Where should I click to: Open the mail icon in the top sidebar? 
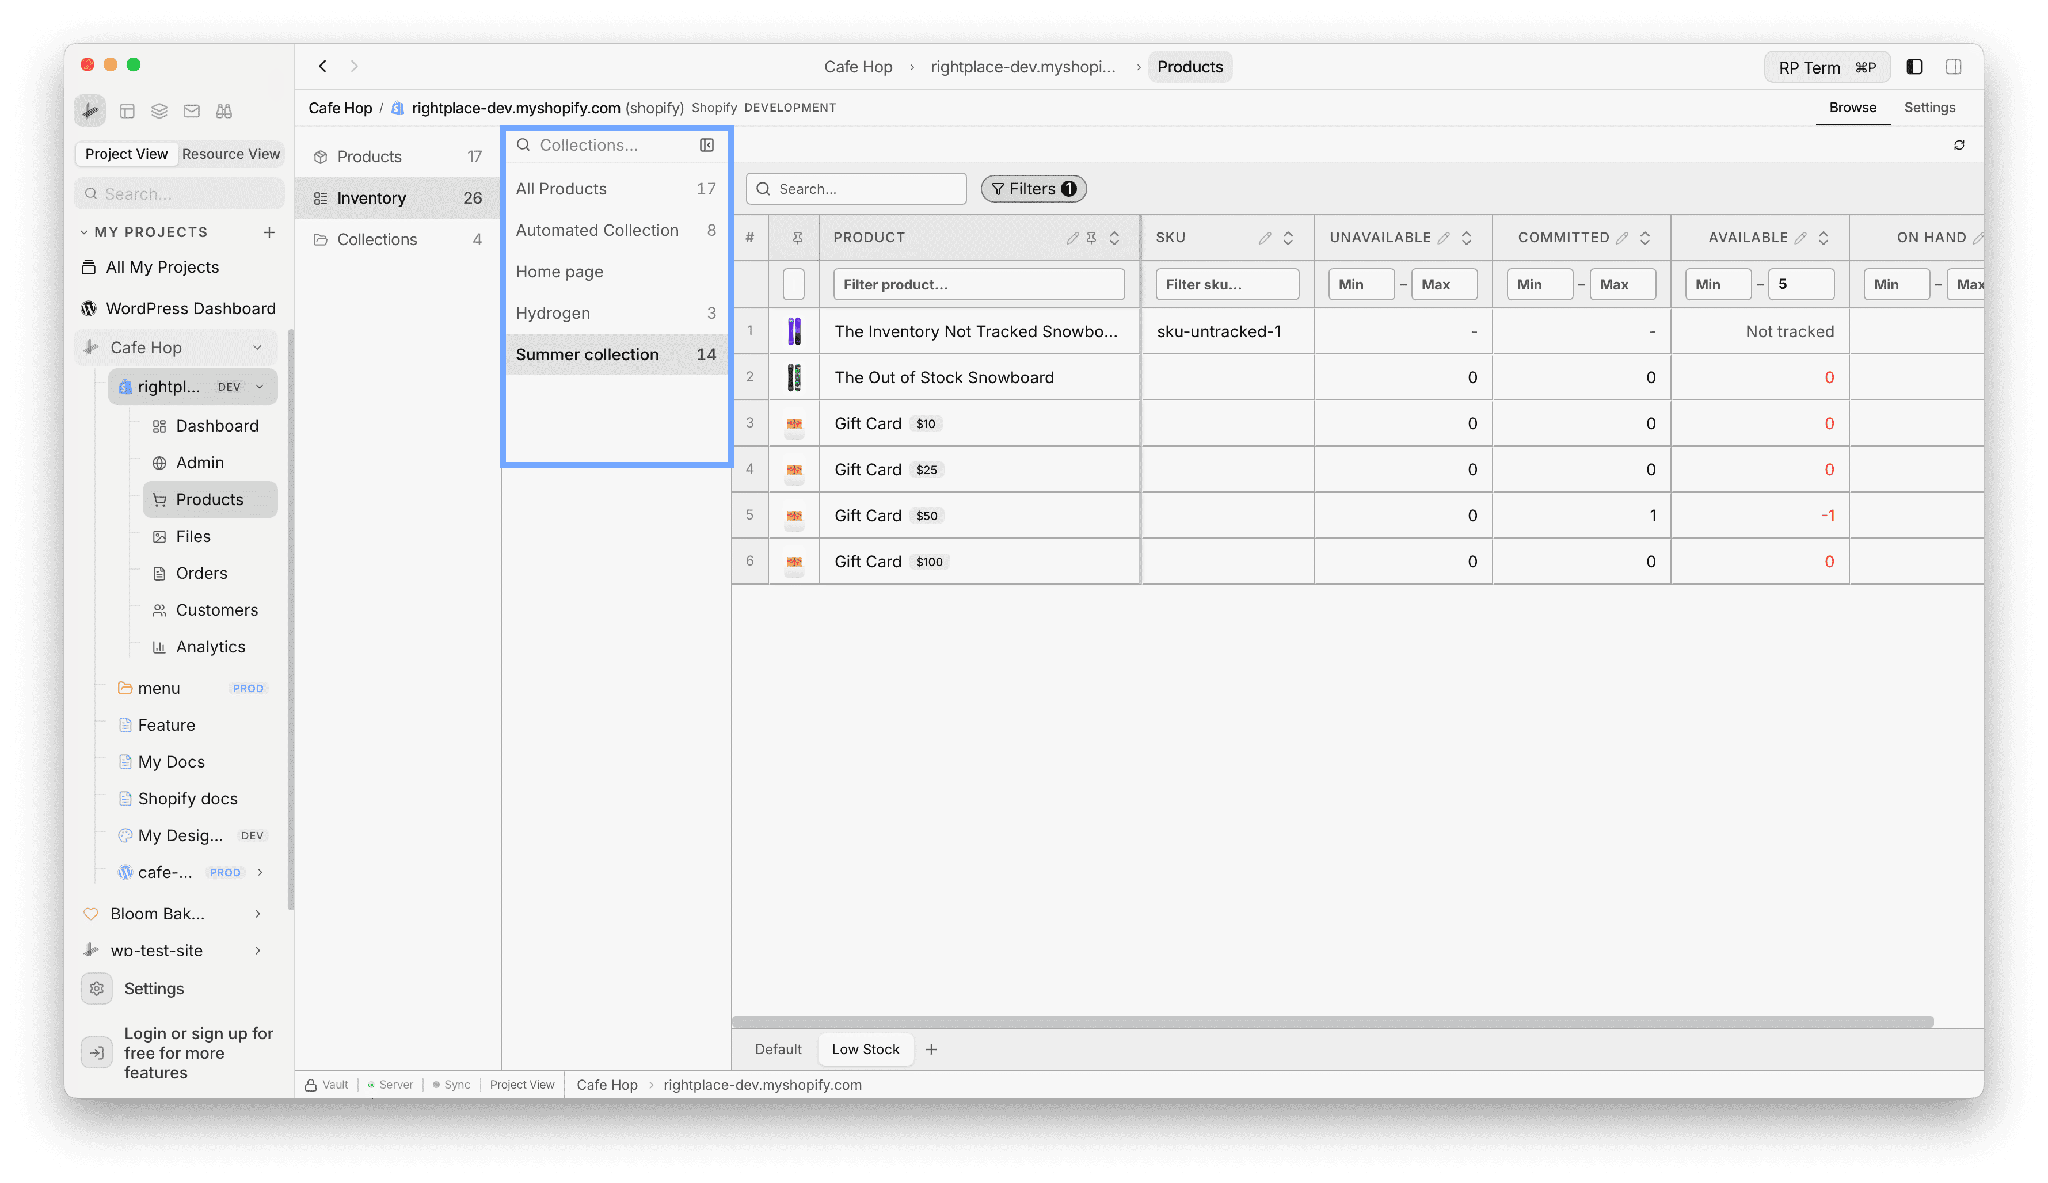(x=192, y=111)
